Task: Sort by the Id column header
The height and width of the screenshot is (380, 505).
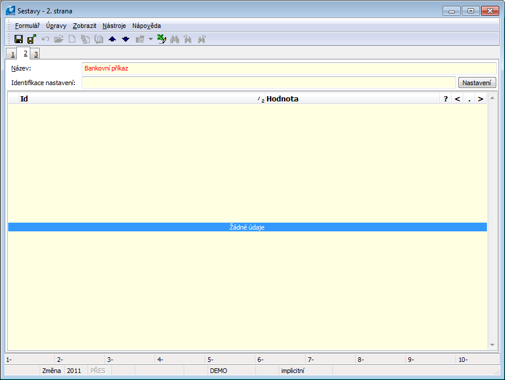Action: point(142,98)
